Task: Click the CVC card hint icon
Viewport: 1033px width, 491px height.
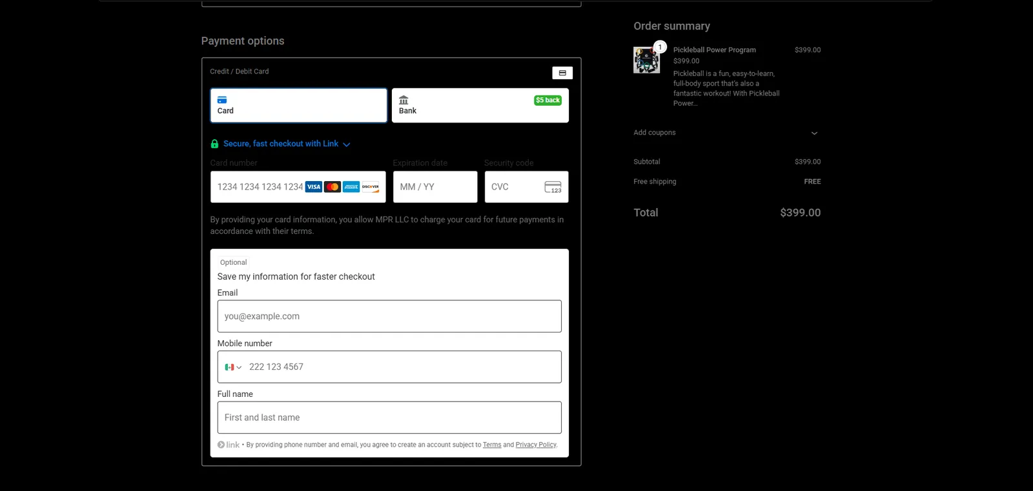Action: [553, 187]
